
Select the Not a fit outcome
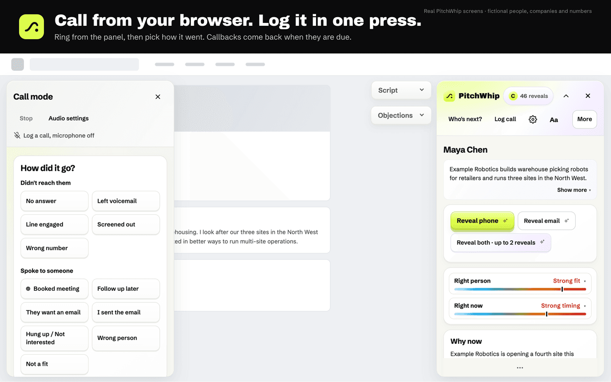coord(54,364)
